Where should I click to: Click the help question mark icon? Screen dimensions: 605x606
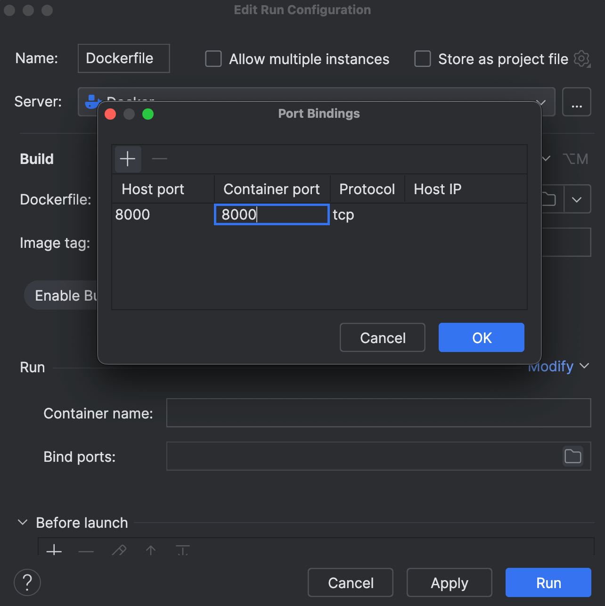(27, 582)
